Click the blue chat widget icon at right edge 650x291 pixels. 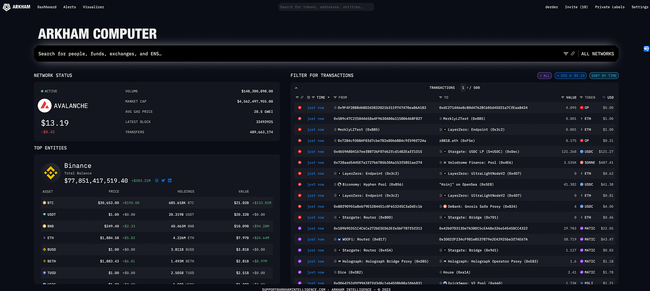point(646,49)
